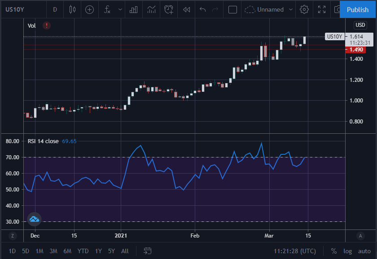Expand the Unnamed layout dropdown arrow

(291, 9)
